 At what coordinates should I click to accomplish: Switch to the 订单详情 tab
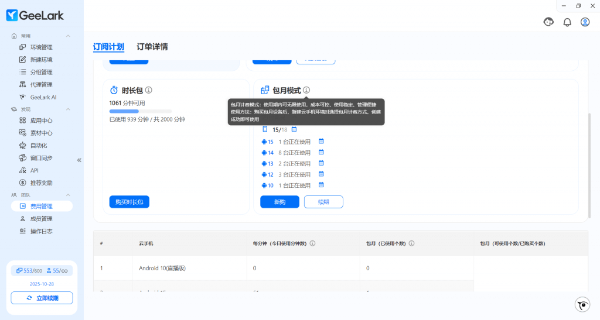[152, 47]
